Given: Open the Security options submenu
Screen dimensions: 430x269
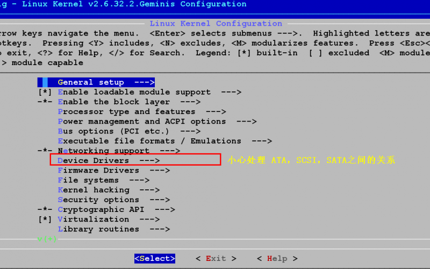Looking at the screenshot, I should tap(113, 200).
